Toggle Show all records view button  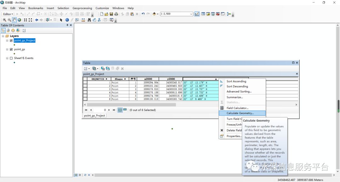[120, 110]
